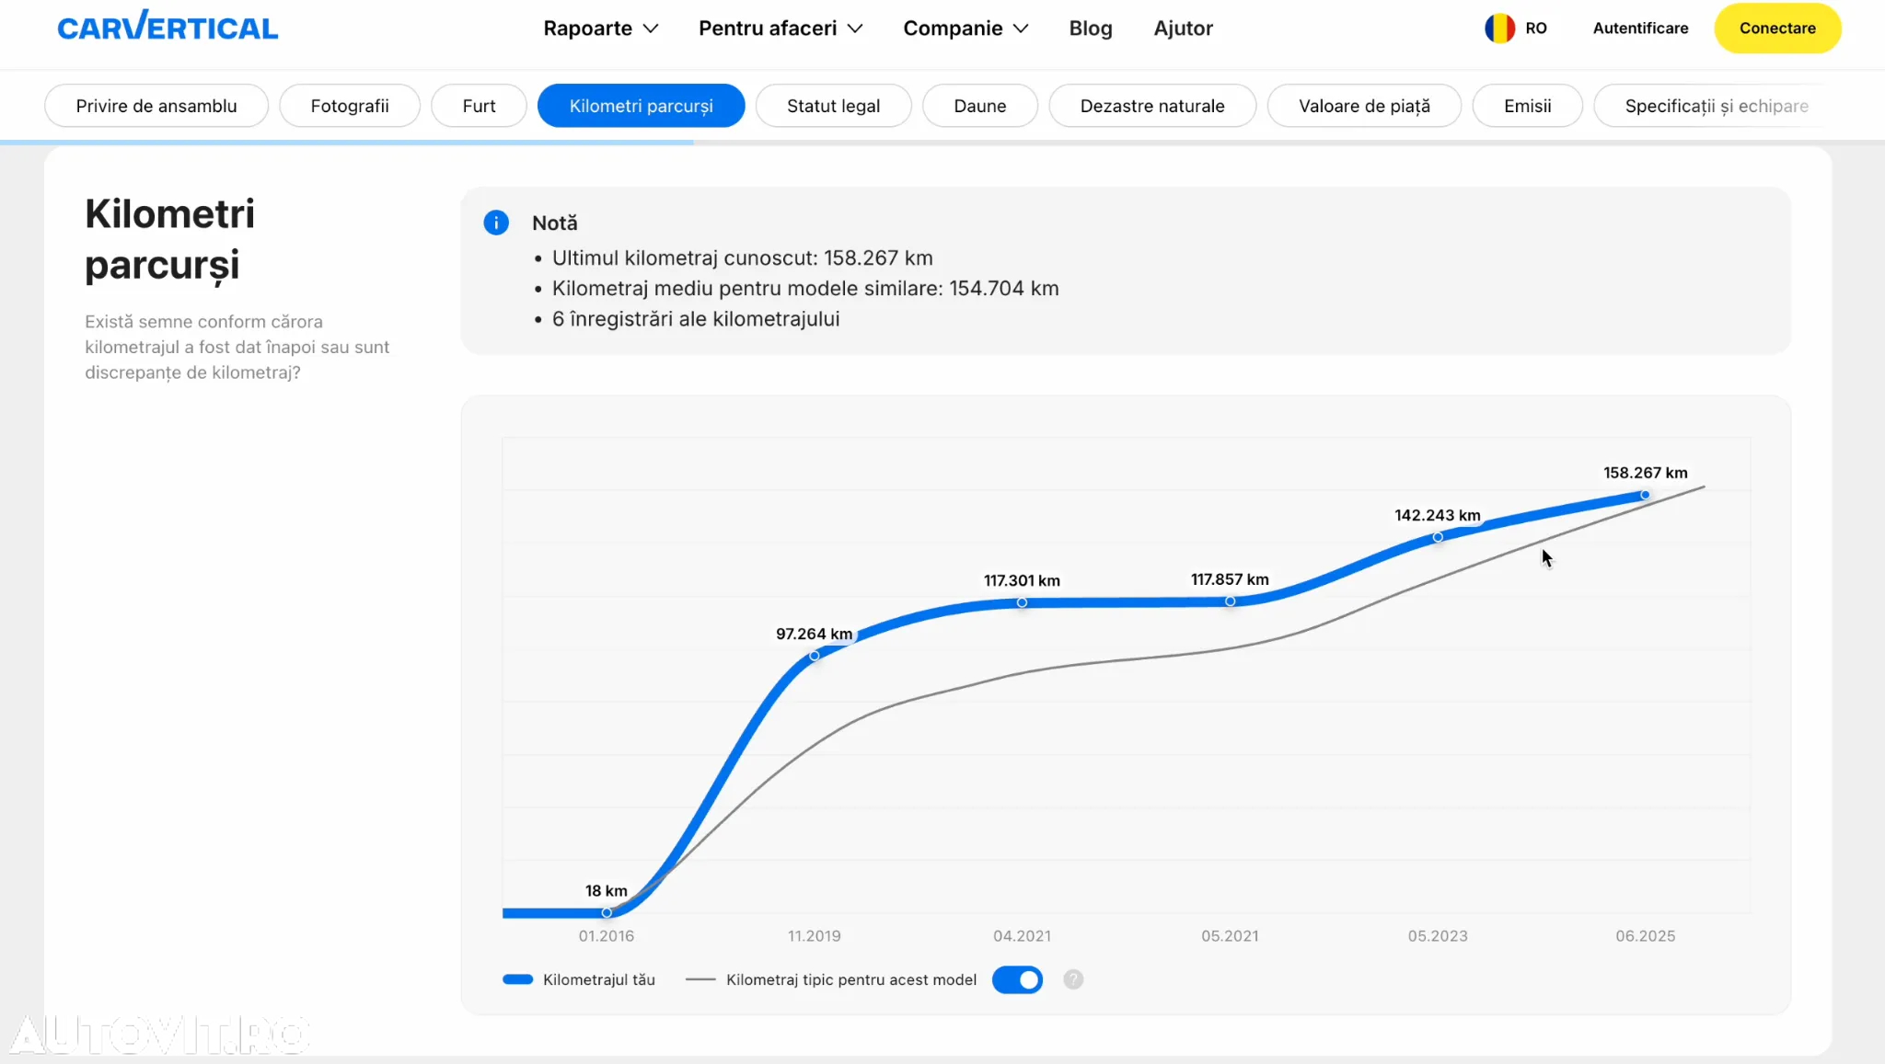Open the Blog page

pyautogui.click(x=1091, y=29)
